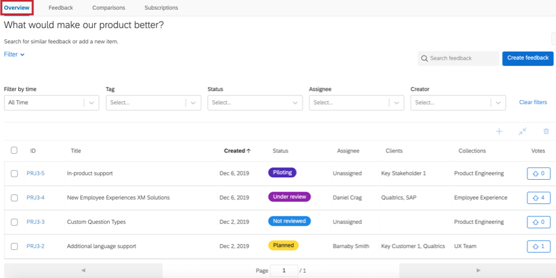Click the plus add icon above table

click(499, 131)
